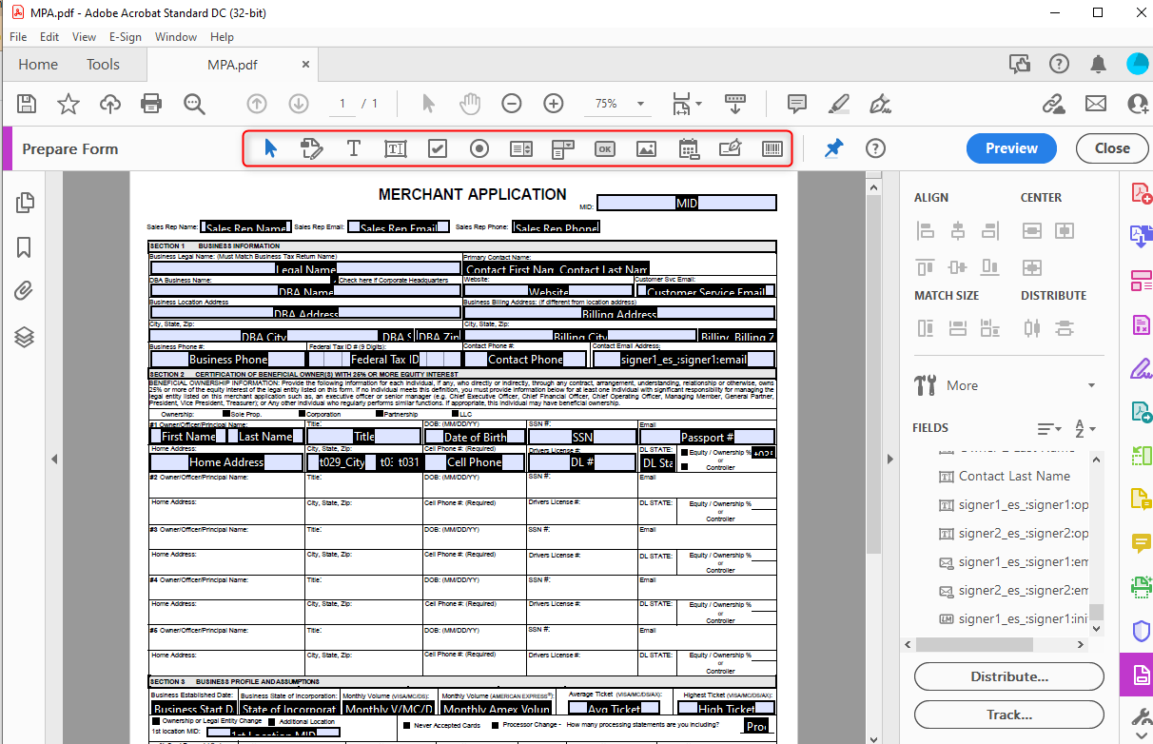
Task: Select the Add image field tool
Action: pyautogui.click(x=647, y=148)
